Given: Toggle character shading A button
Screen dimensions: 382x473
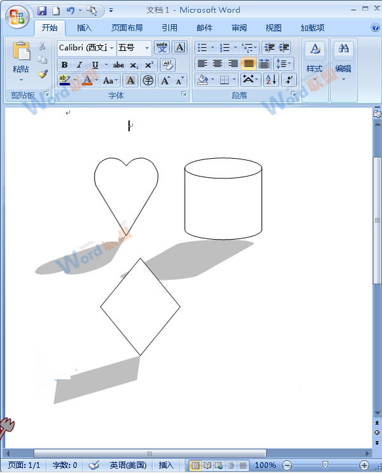Looking at the screenshot, I should 131,80.
